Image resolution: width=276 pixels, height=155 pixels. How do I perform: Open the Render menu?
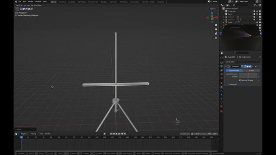click(x=31, y=2)
